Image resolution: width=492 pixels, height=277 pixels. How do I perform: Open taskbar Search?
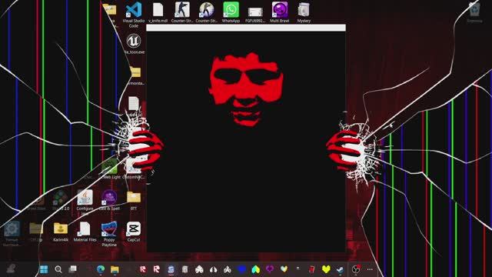tap(58, 269)
